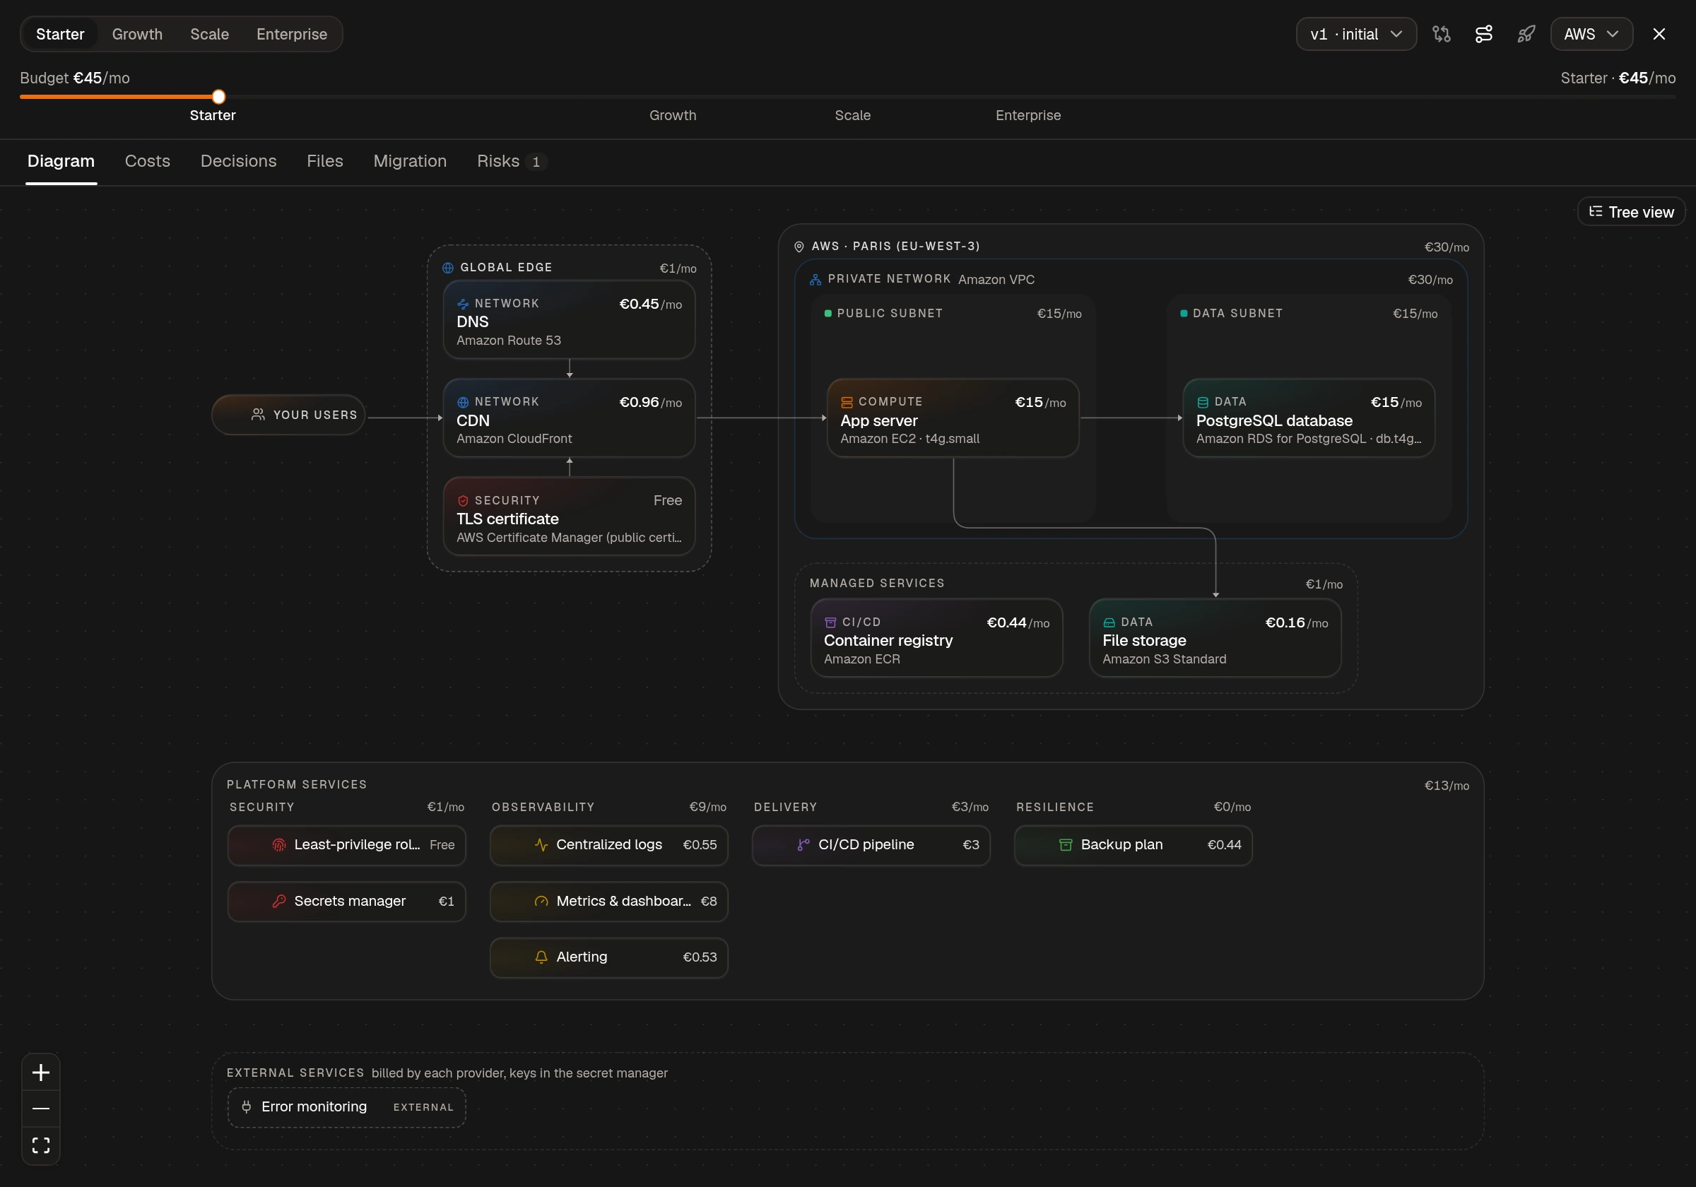Click the Enterprise marker under the slider
Screen dimensions: 1696x1187
point(1028,115)
